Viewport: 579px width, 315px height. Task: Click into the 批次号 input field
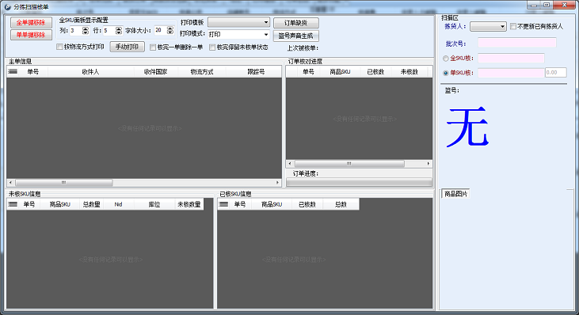(517, 43)
